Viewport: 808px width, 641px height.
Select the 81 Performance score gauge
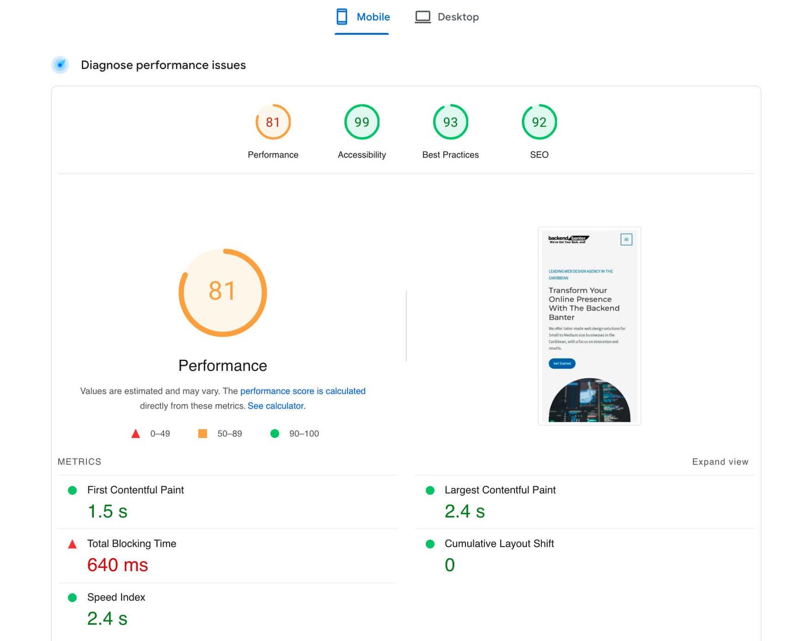coord(273,122)
